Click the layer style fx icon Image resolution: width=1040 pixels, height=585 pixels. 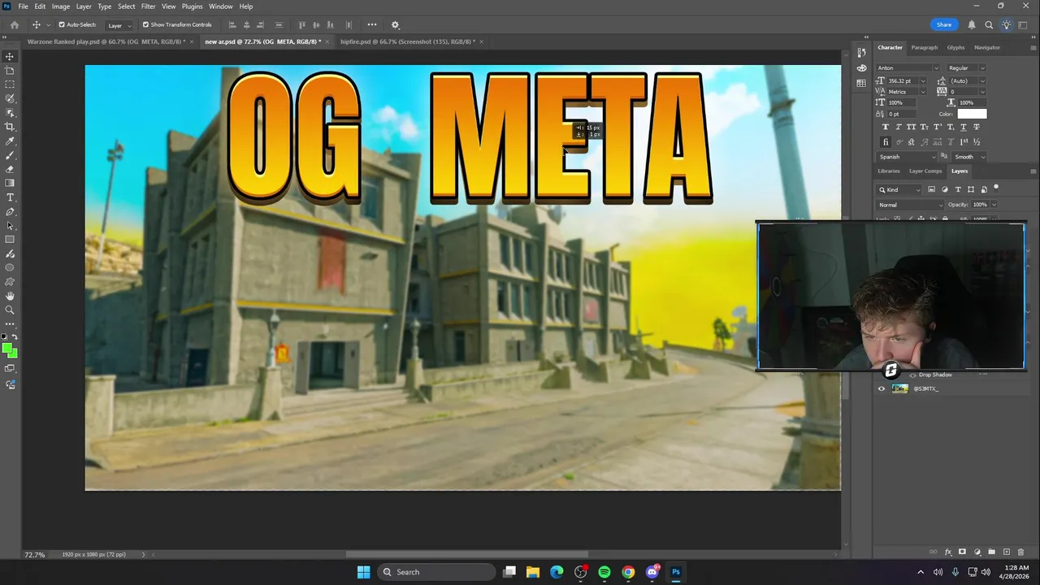pyautogui.click(x=948, y=552)
